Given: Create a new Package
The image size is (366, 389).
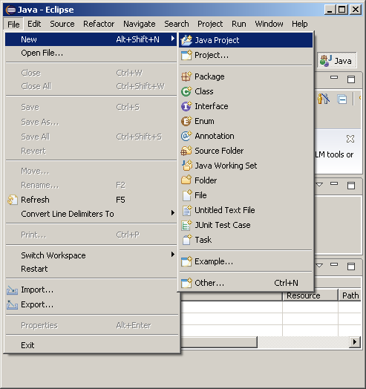Looking at the screenshot, I should coord(246,76).
